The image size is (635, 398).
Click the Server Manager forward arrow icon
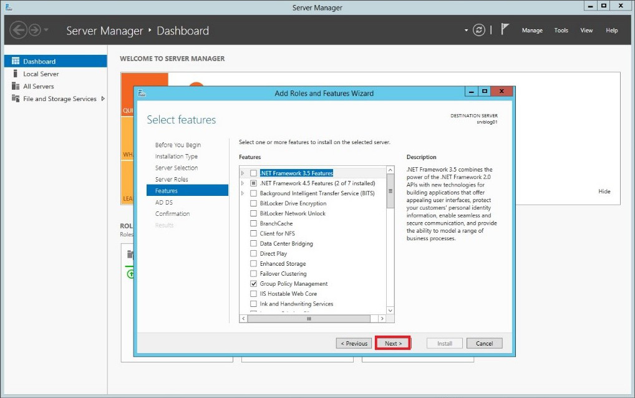(34, 30)
